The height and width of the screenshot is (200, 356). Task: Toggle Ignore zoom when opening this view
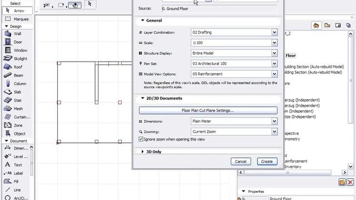pos(141,139)
